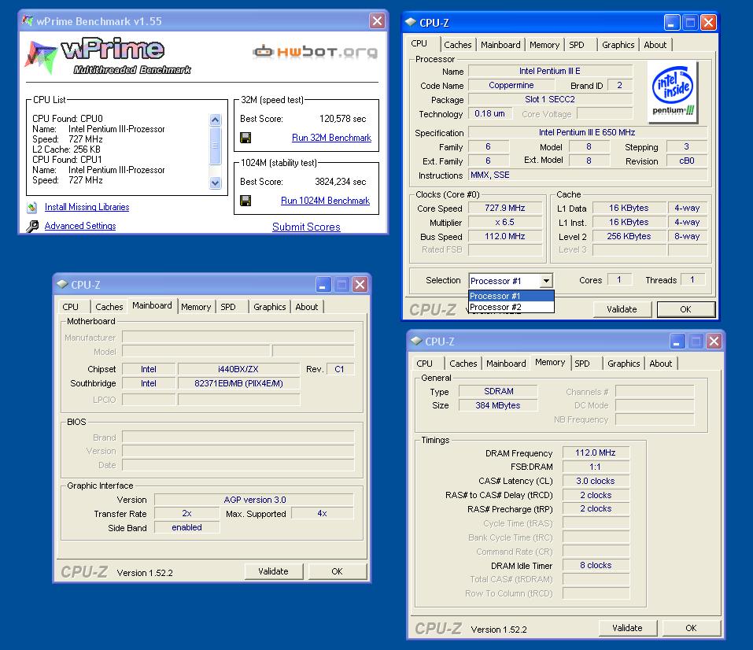This screenshot has height=650, width=753.
Task: Click the 120,578 sec best score text
Action: [342, 119]
